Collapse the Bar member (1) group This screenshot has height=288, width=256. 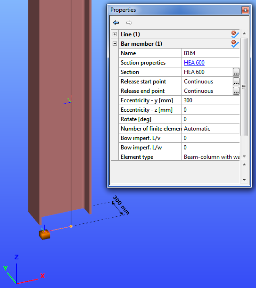[115, 44]
